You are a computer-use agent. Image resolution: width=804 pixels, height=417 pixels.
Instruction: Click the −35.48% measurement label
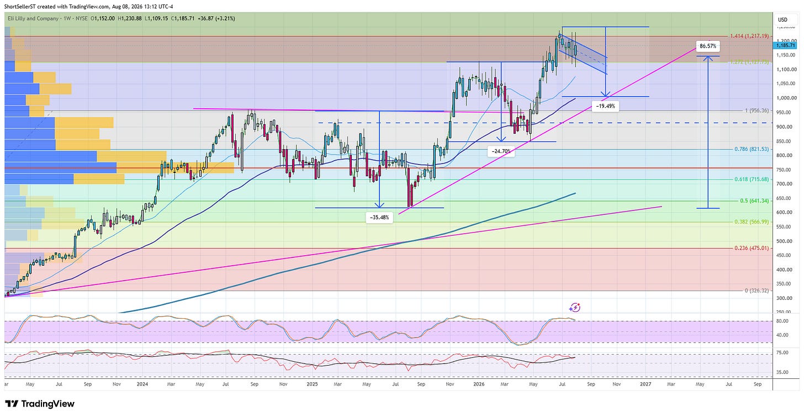coord(380,218)
